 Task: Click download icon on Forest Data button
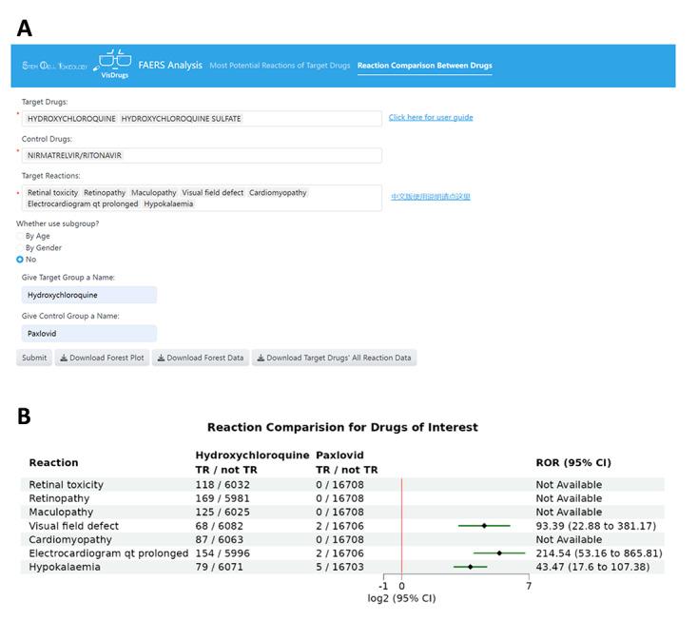click(x=161, y=358)
